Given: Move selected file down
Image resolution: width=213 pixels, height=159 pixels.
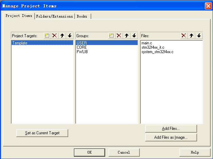Looking at the screenshot, I should point(199,36).
